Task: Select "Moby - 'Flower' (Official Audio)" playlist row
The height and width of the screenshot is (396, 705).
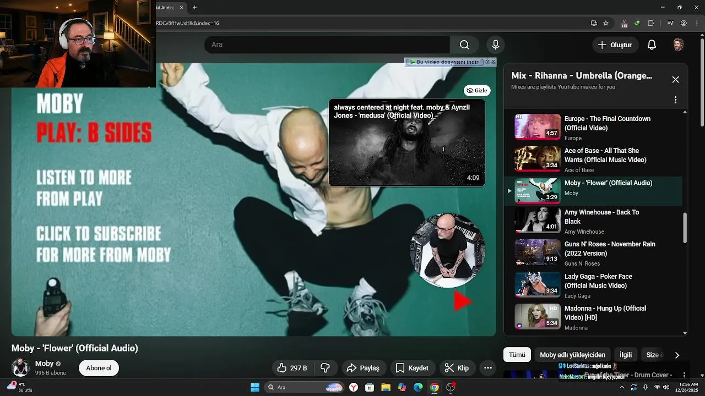Action: 593,190
